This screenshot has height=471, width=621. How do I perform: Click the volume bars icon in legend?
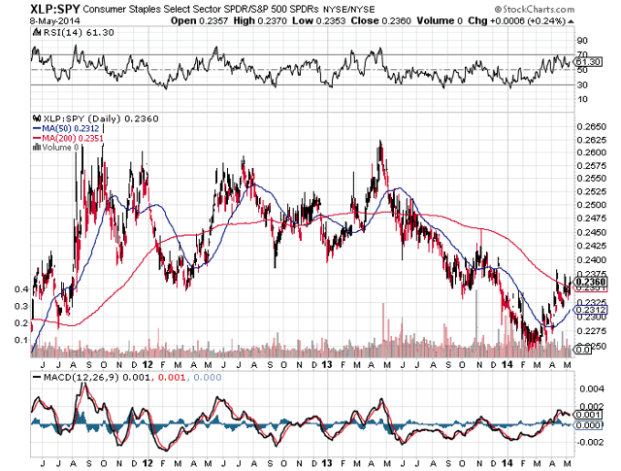point(37,147)
